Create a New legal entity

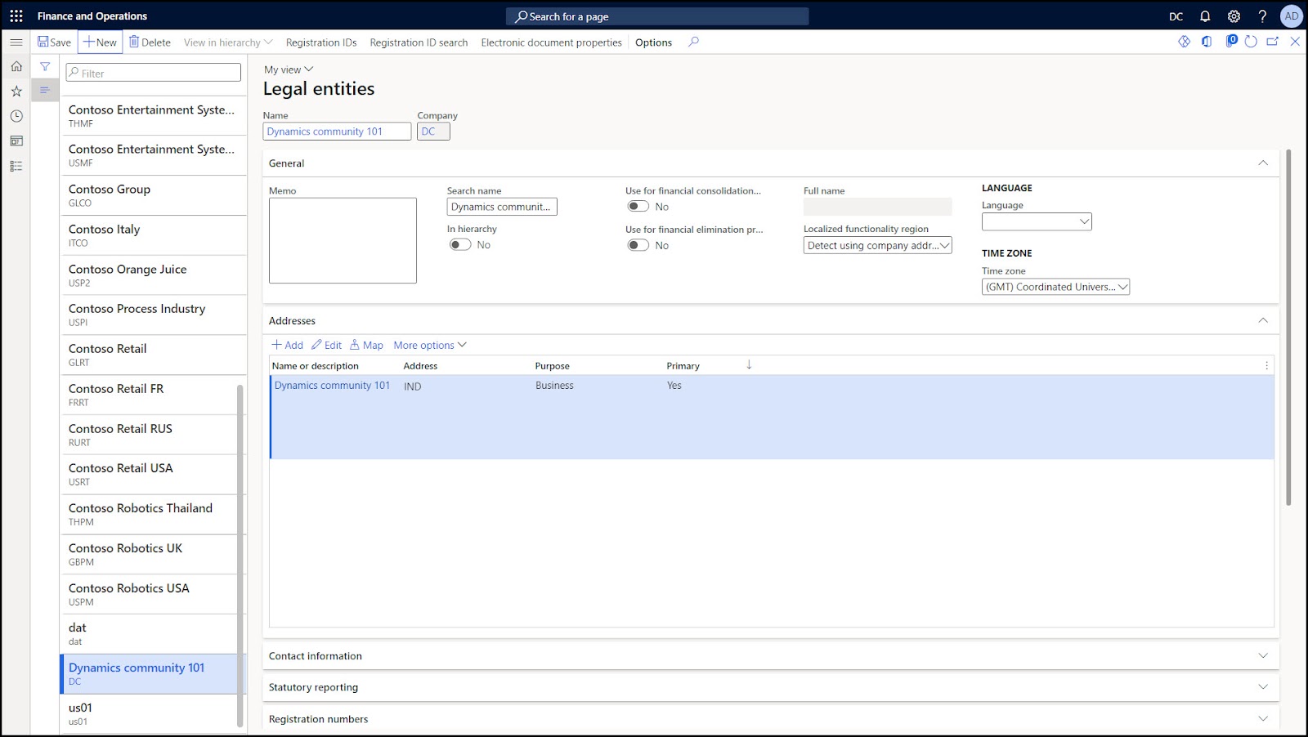tap(101, 42)
